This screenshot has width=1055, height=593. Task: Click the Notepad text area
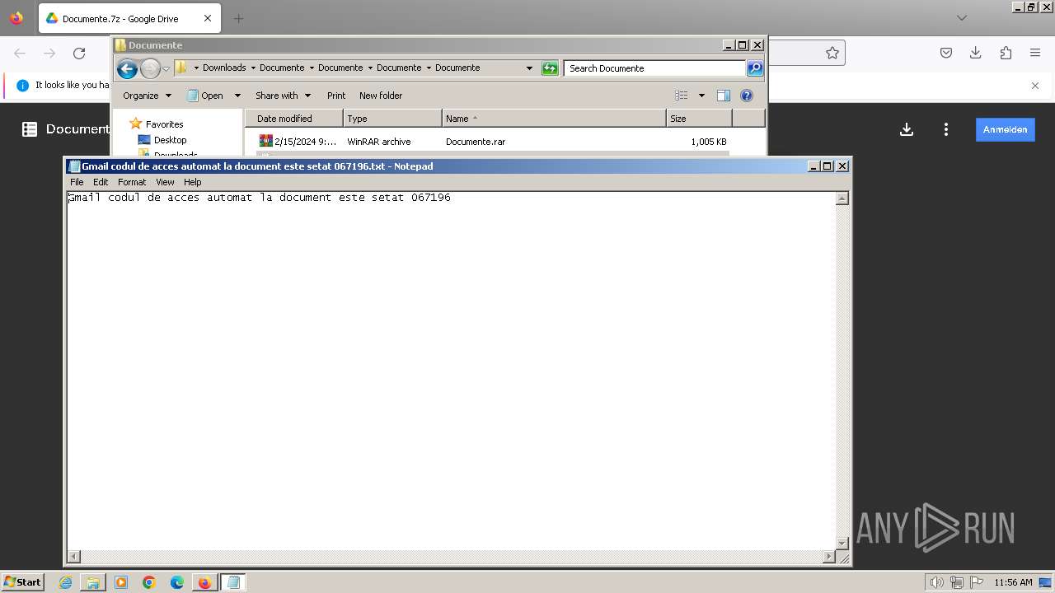(451, 371)
